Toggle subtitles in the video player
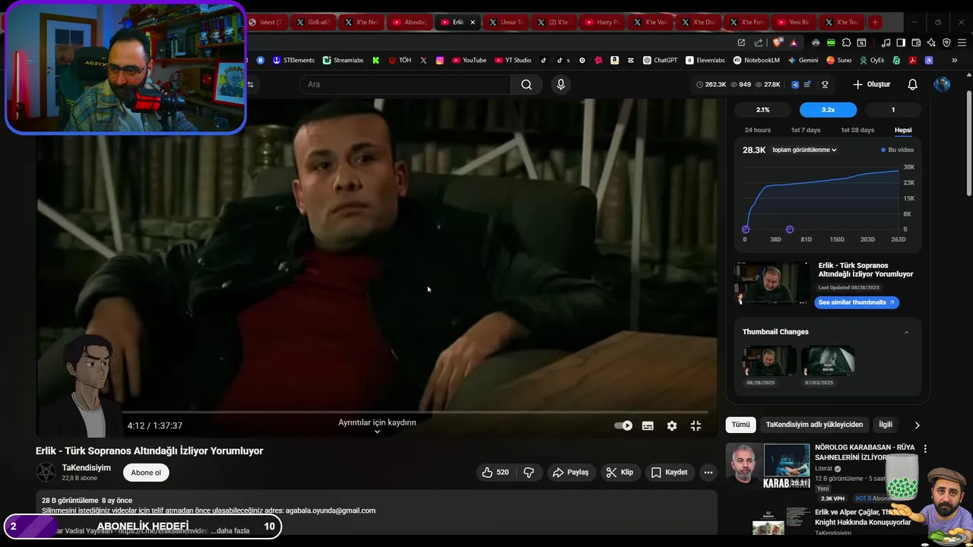The height and width of the screenshot is (547, 973). click(648, 426)
